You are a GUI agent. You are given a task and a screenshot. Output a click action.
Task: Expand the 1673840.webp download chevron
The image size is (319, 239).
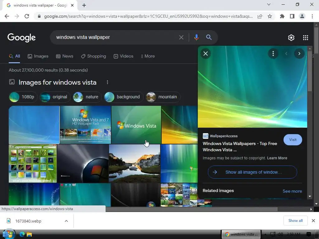pos(66,221)
